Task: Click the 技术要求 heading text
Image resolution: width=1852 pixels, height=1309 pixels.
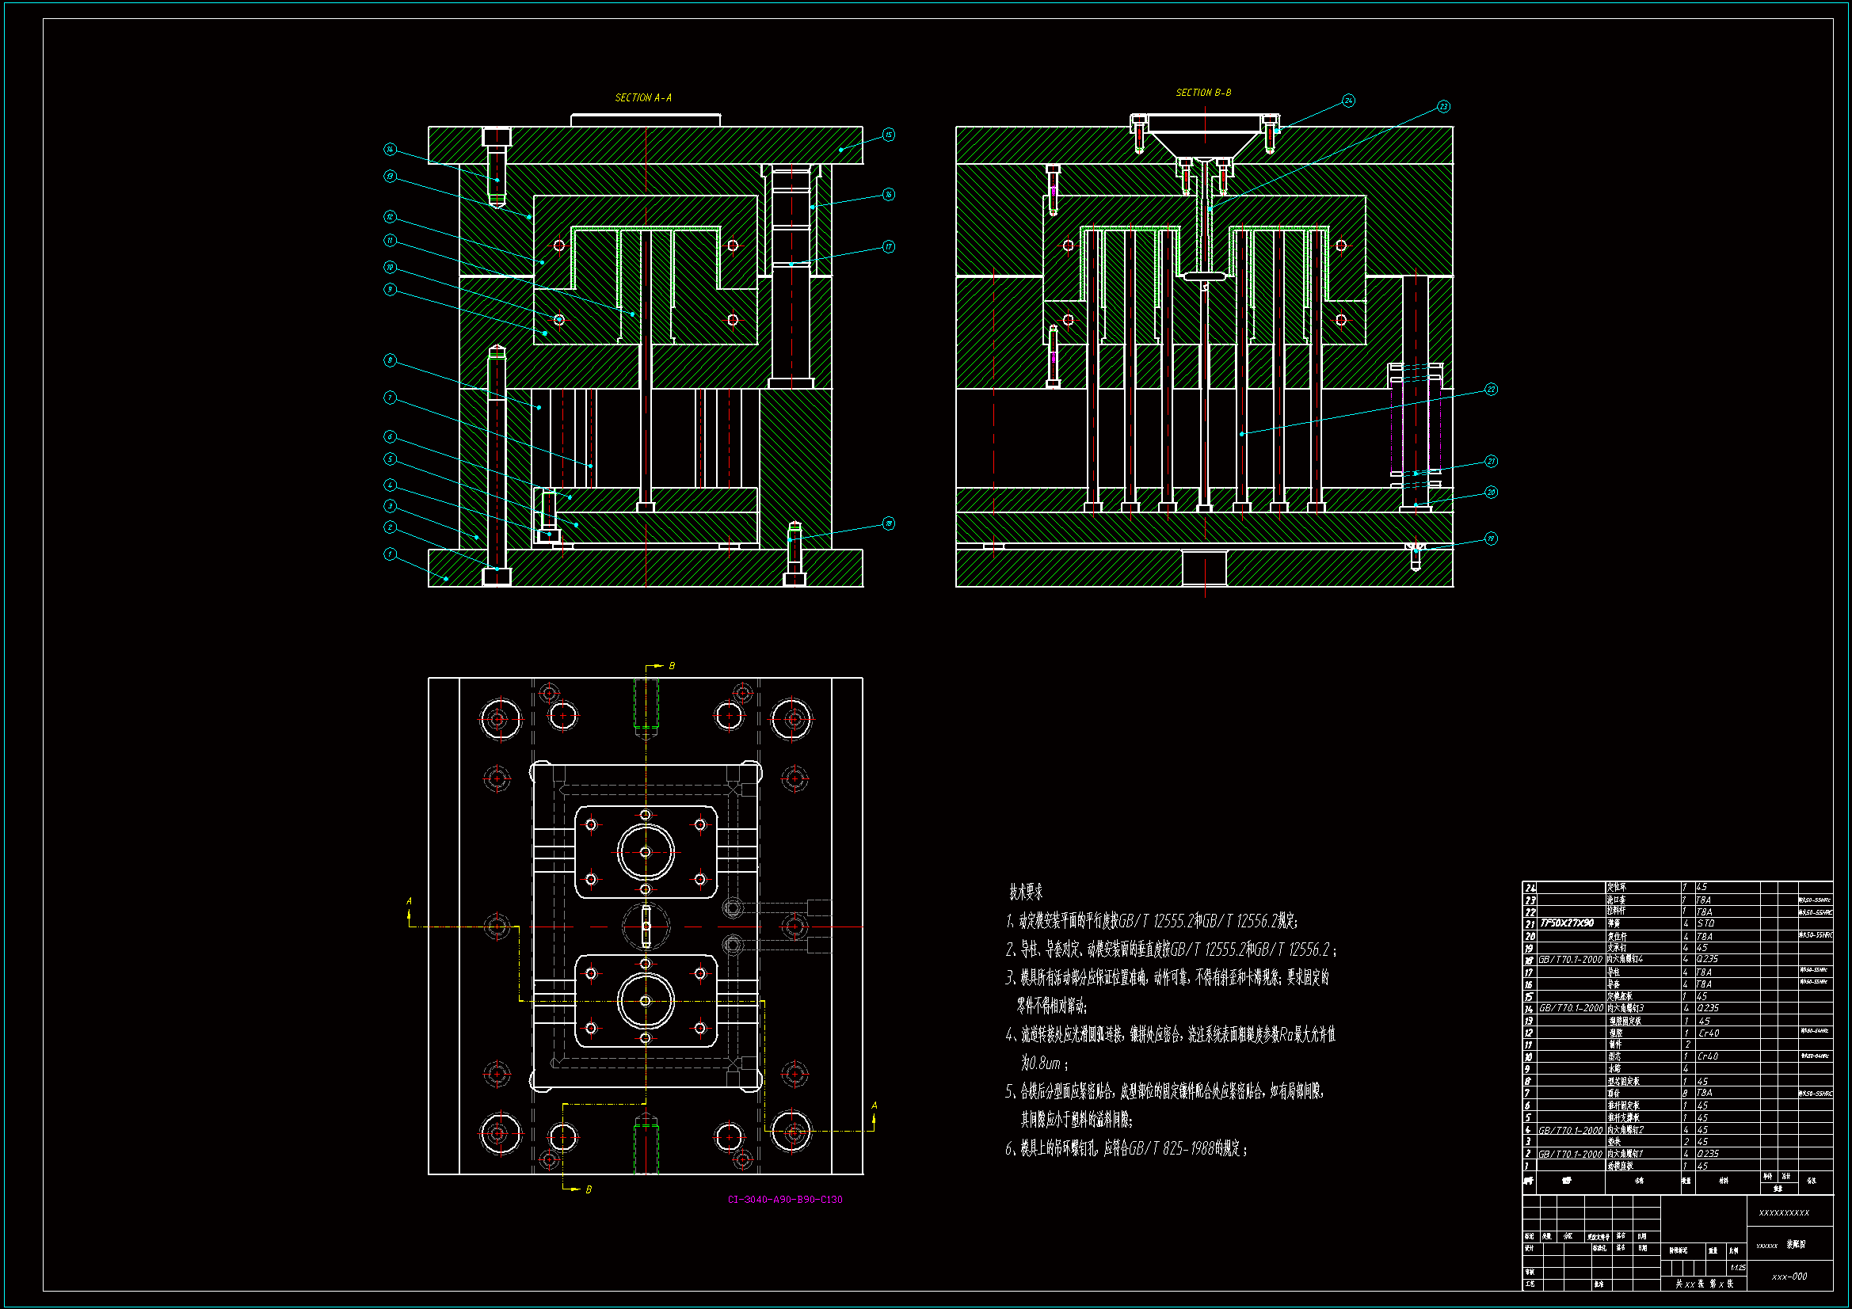Action: point(1025,892)
